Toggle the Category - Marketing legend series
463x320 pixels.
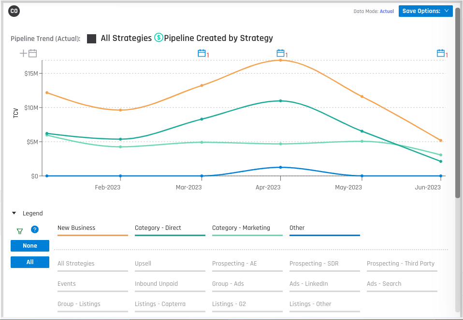point(247,230)
